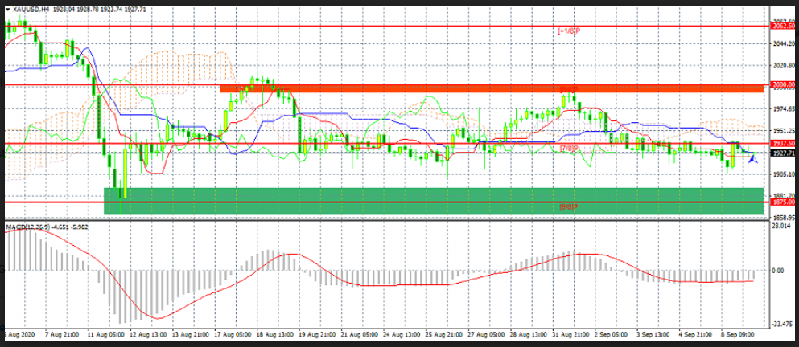Click the [+1/8]P level label
Image resolution: width=799 pixels, height=347 pixels.
pos(568,31)
